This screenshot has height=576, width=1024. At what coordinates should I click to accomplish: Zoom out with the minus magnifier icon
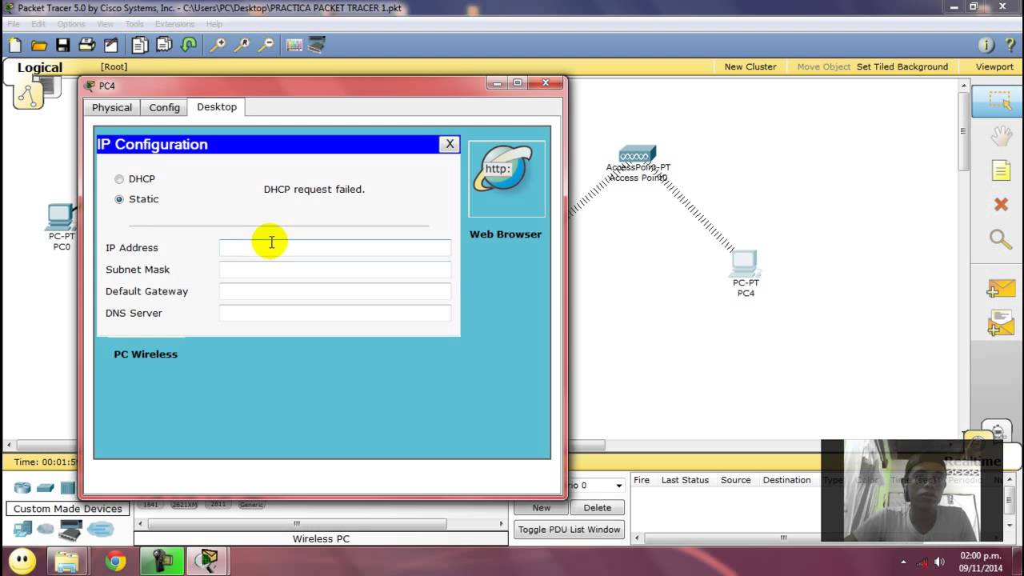pos(266,46)
